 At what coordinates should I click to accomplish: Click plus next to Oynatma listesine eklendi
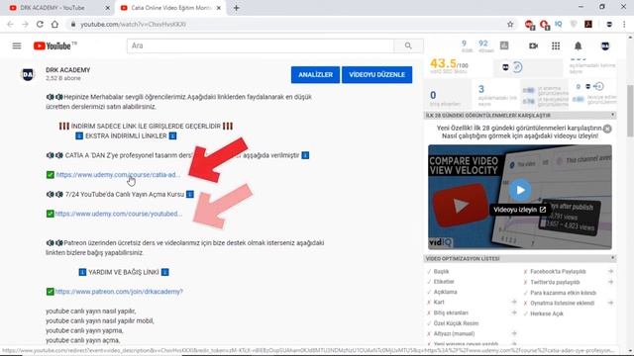click(x=610, y=303)
